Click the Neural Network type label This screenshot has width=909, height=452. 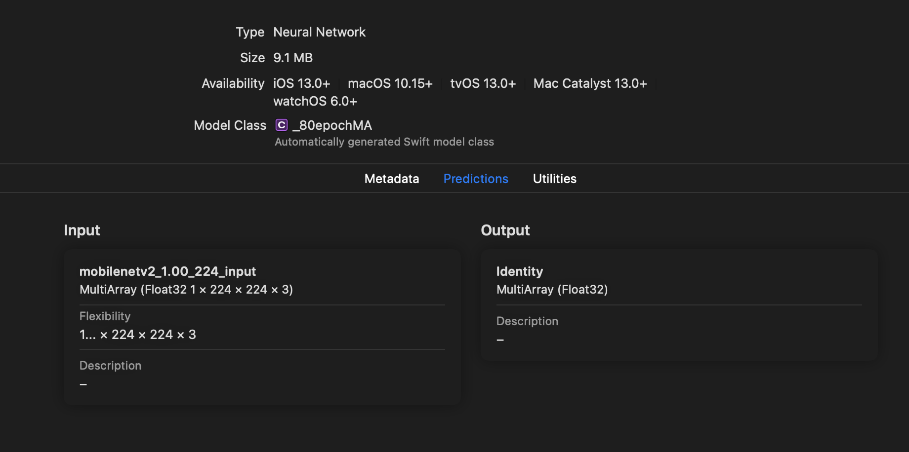point(319,32)
